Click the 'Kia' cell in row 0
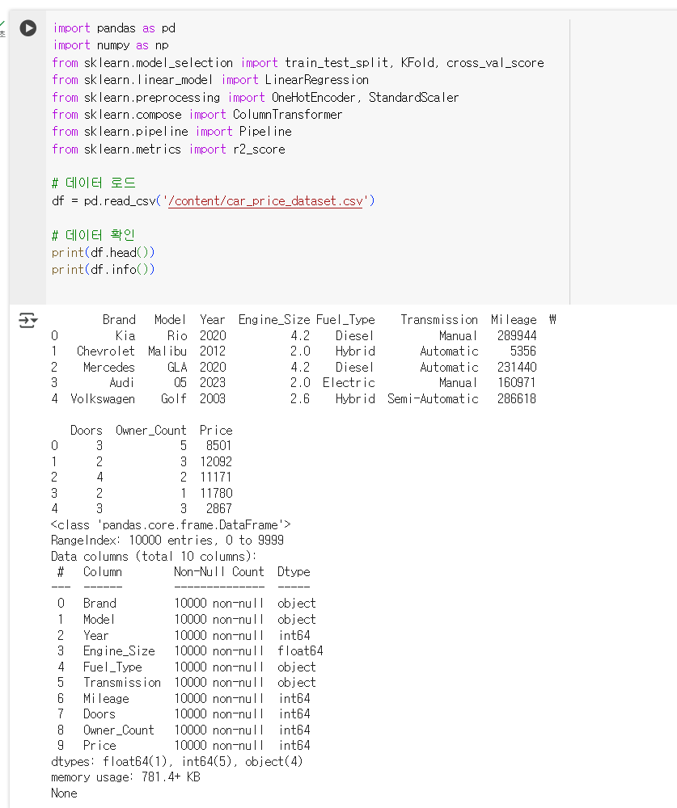This screenshot has width=677, height=808. (x=125, y=336)
